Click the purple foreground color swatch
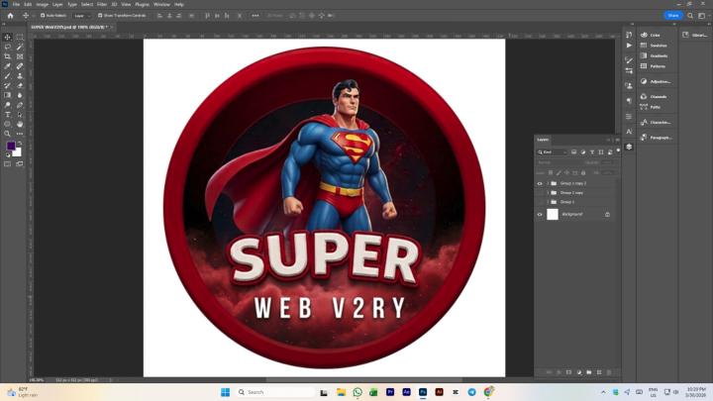This screenshot has height=401, width=713. pos(11,146)
